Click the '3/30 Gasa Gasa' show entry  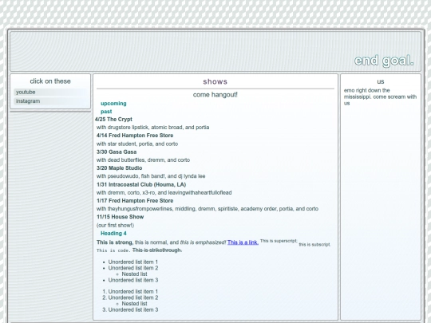pyautogui.click(x=117, y=152)
